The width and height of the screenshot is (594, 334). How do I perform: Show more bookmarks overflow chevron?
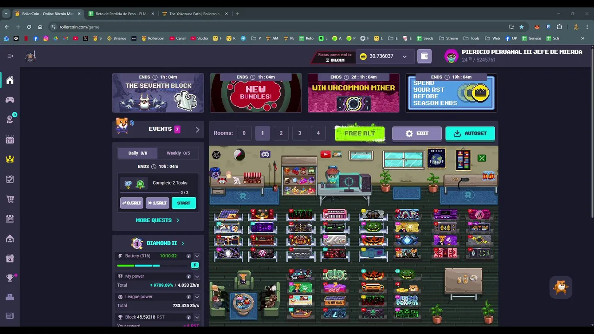pyautogui.click(x=582, y=38)
